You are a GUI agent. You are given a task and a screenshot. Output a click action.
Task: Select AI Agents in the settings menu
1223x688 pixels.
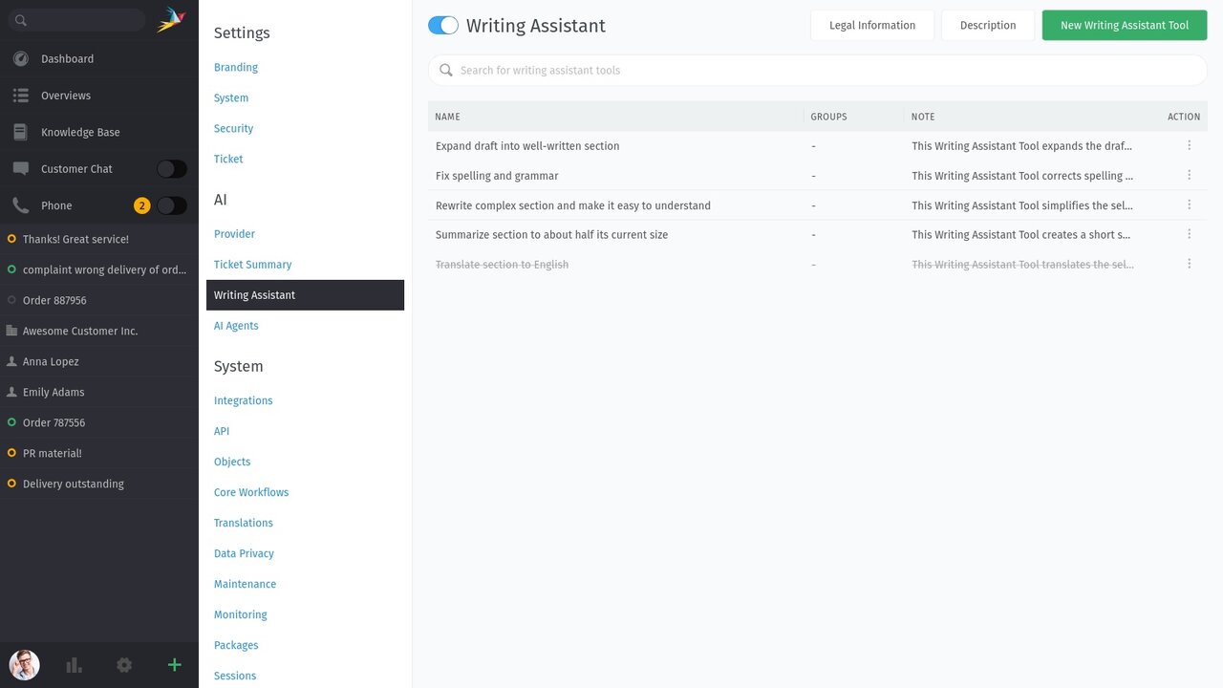point(236,325)
